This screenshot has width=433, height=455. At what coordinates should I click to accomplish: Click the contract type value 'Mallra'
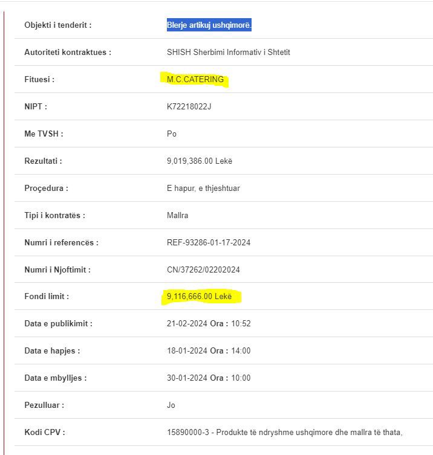point(177,215)
